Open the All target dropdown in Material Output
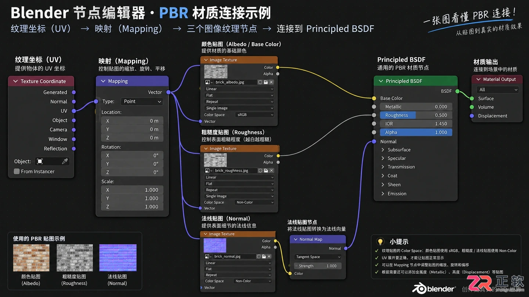This screenshot has width=529, height=297. point(498,89)
